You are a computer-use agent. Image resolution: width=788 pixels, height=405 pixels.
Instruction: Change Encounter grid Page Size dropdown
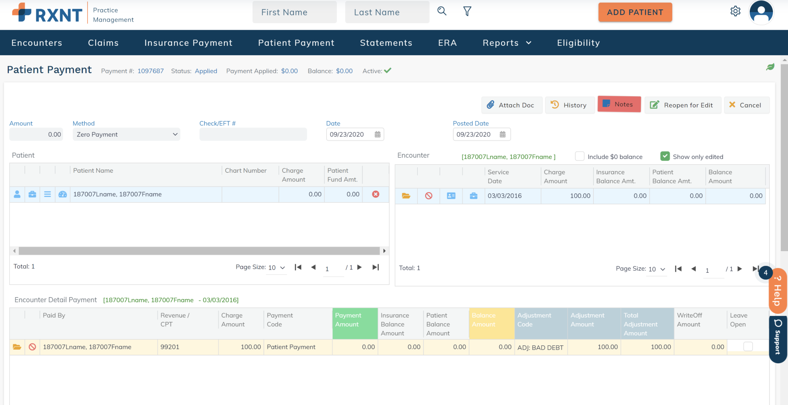pos(657,269)
